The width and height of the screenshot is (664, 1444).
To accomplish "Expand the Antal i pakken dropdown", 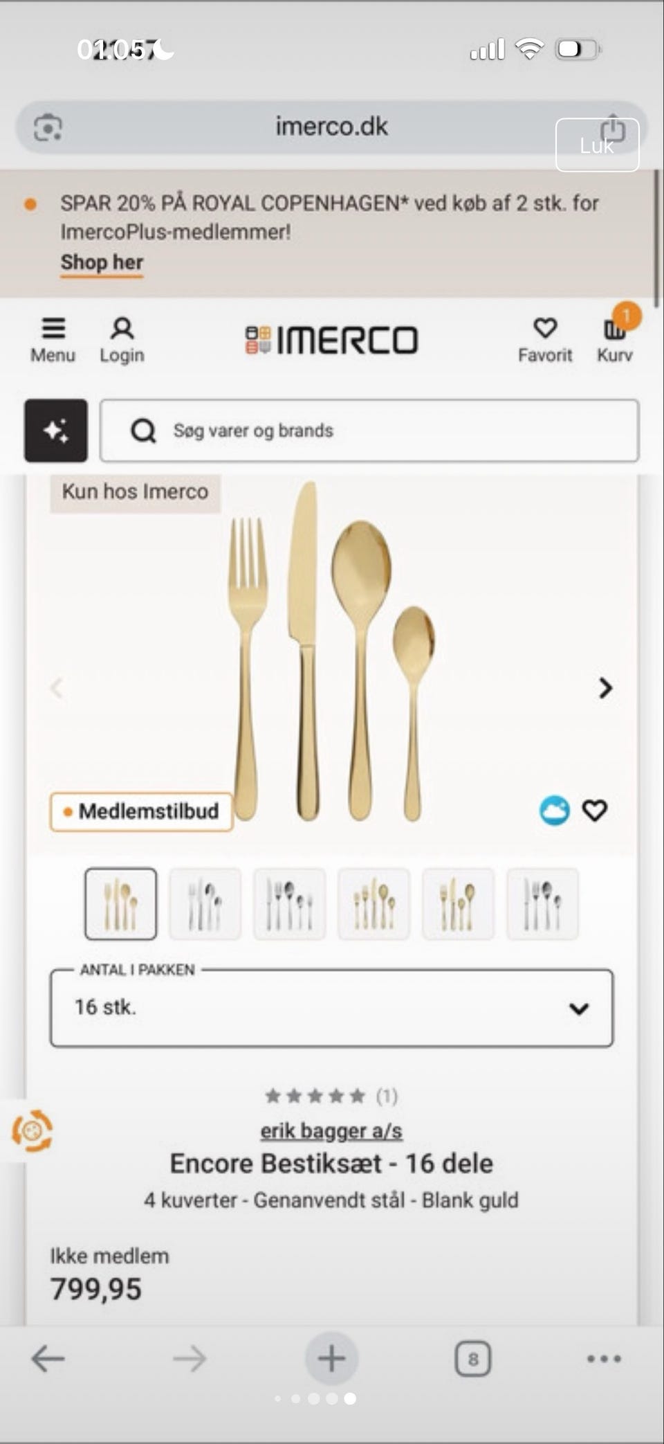I will (x=331, y=1008).
